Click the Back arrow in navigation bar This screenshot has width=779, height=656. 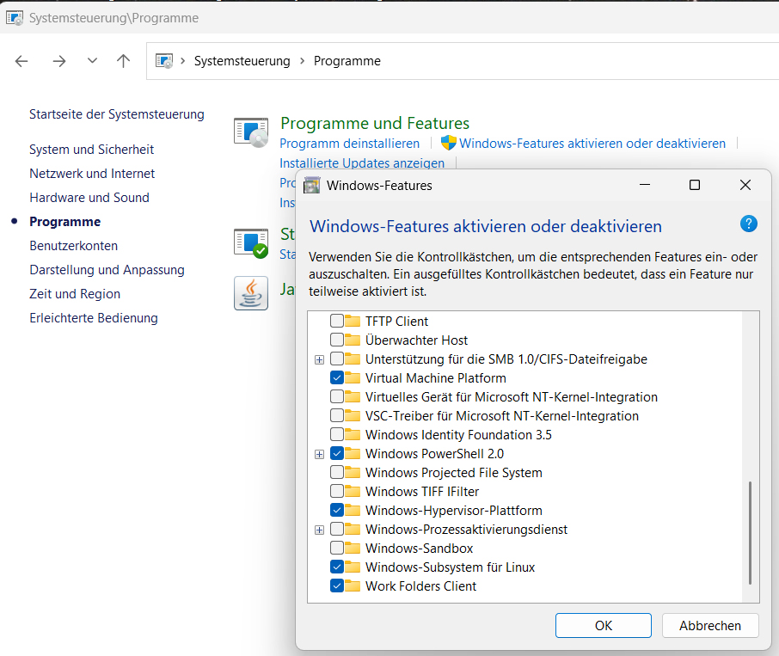[x=22, y=61]
